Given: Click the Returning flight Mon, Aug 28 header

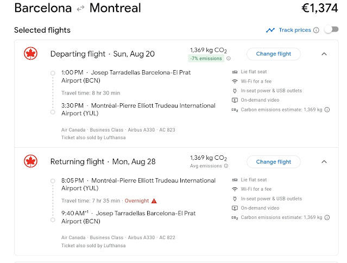Looking at the screenshot, I should tap(103, 161).
